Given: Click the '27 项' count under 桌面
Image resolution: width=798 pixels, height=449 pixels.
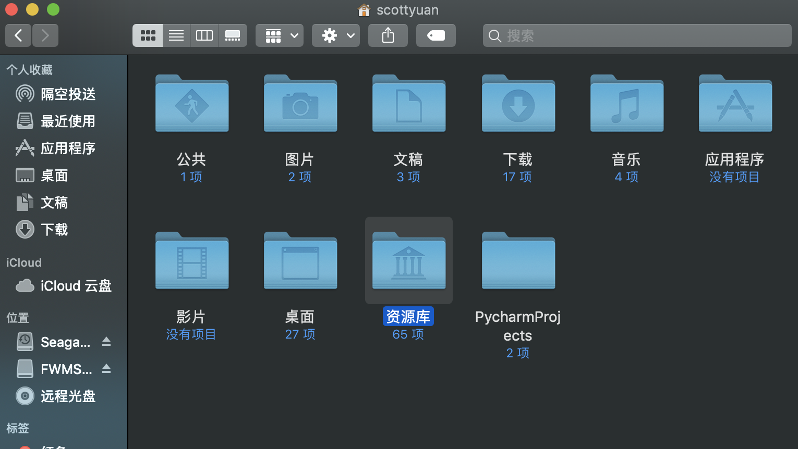Looking at the screenshot, I should pos(300,334).
